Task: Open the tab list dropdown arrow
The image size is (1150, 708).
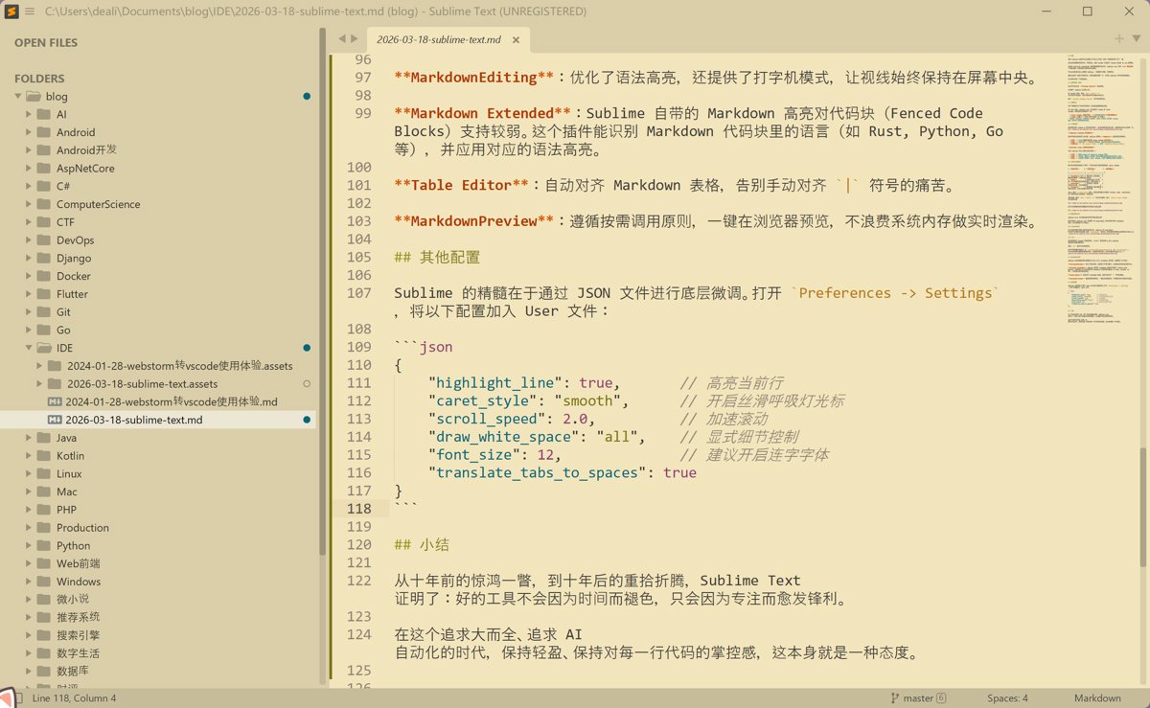Action: pyautogui.click(x=1136, y=39)
